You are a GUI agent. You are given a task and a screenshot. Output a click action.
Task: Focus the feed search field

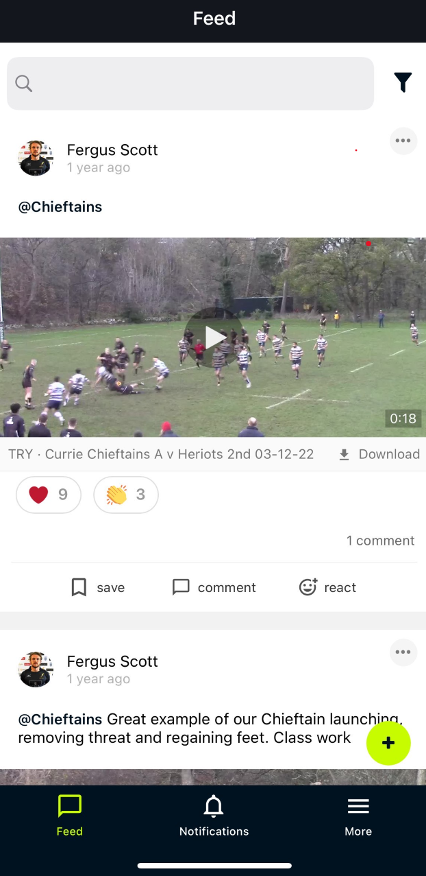(190, 84)
